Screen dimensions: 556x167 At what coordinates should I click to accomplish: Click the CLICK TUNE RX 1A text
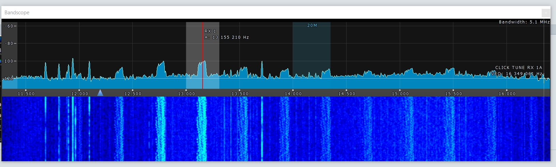tap(518, 68)
